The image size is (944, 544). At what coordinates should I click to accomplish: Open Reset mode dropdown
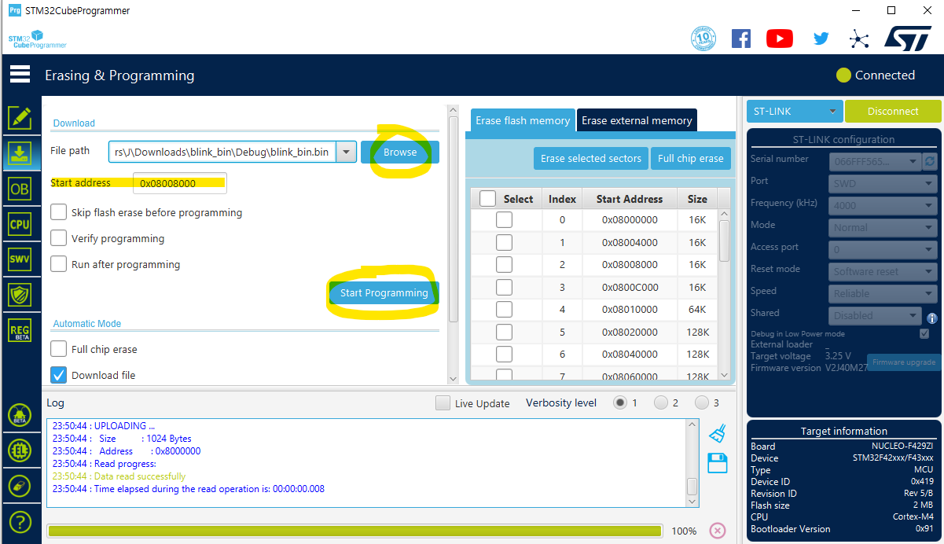(884, 271)
